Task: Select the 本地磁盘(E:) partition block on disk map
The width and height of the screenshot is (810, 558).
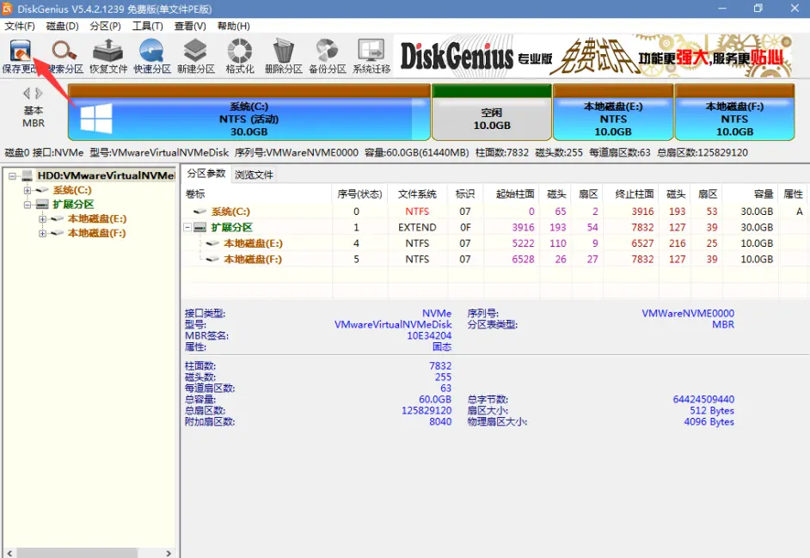Action: point(613,112)
